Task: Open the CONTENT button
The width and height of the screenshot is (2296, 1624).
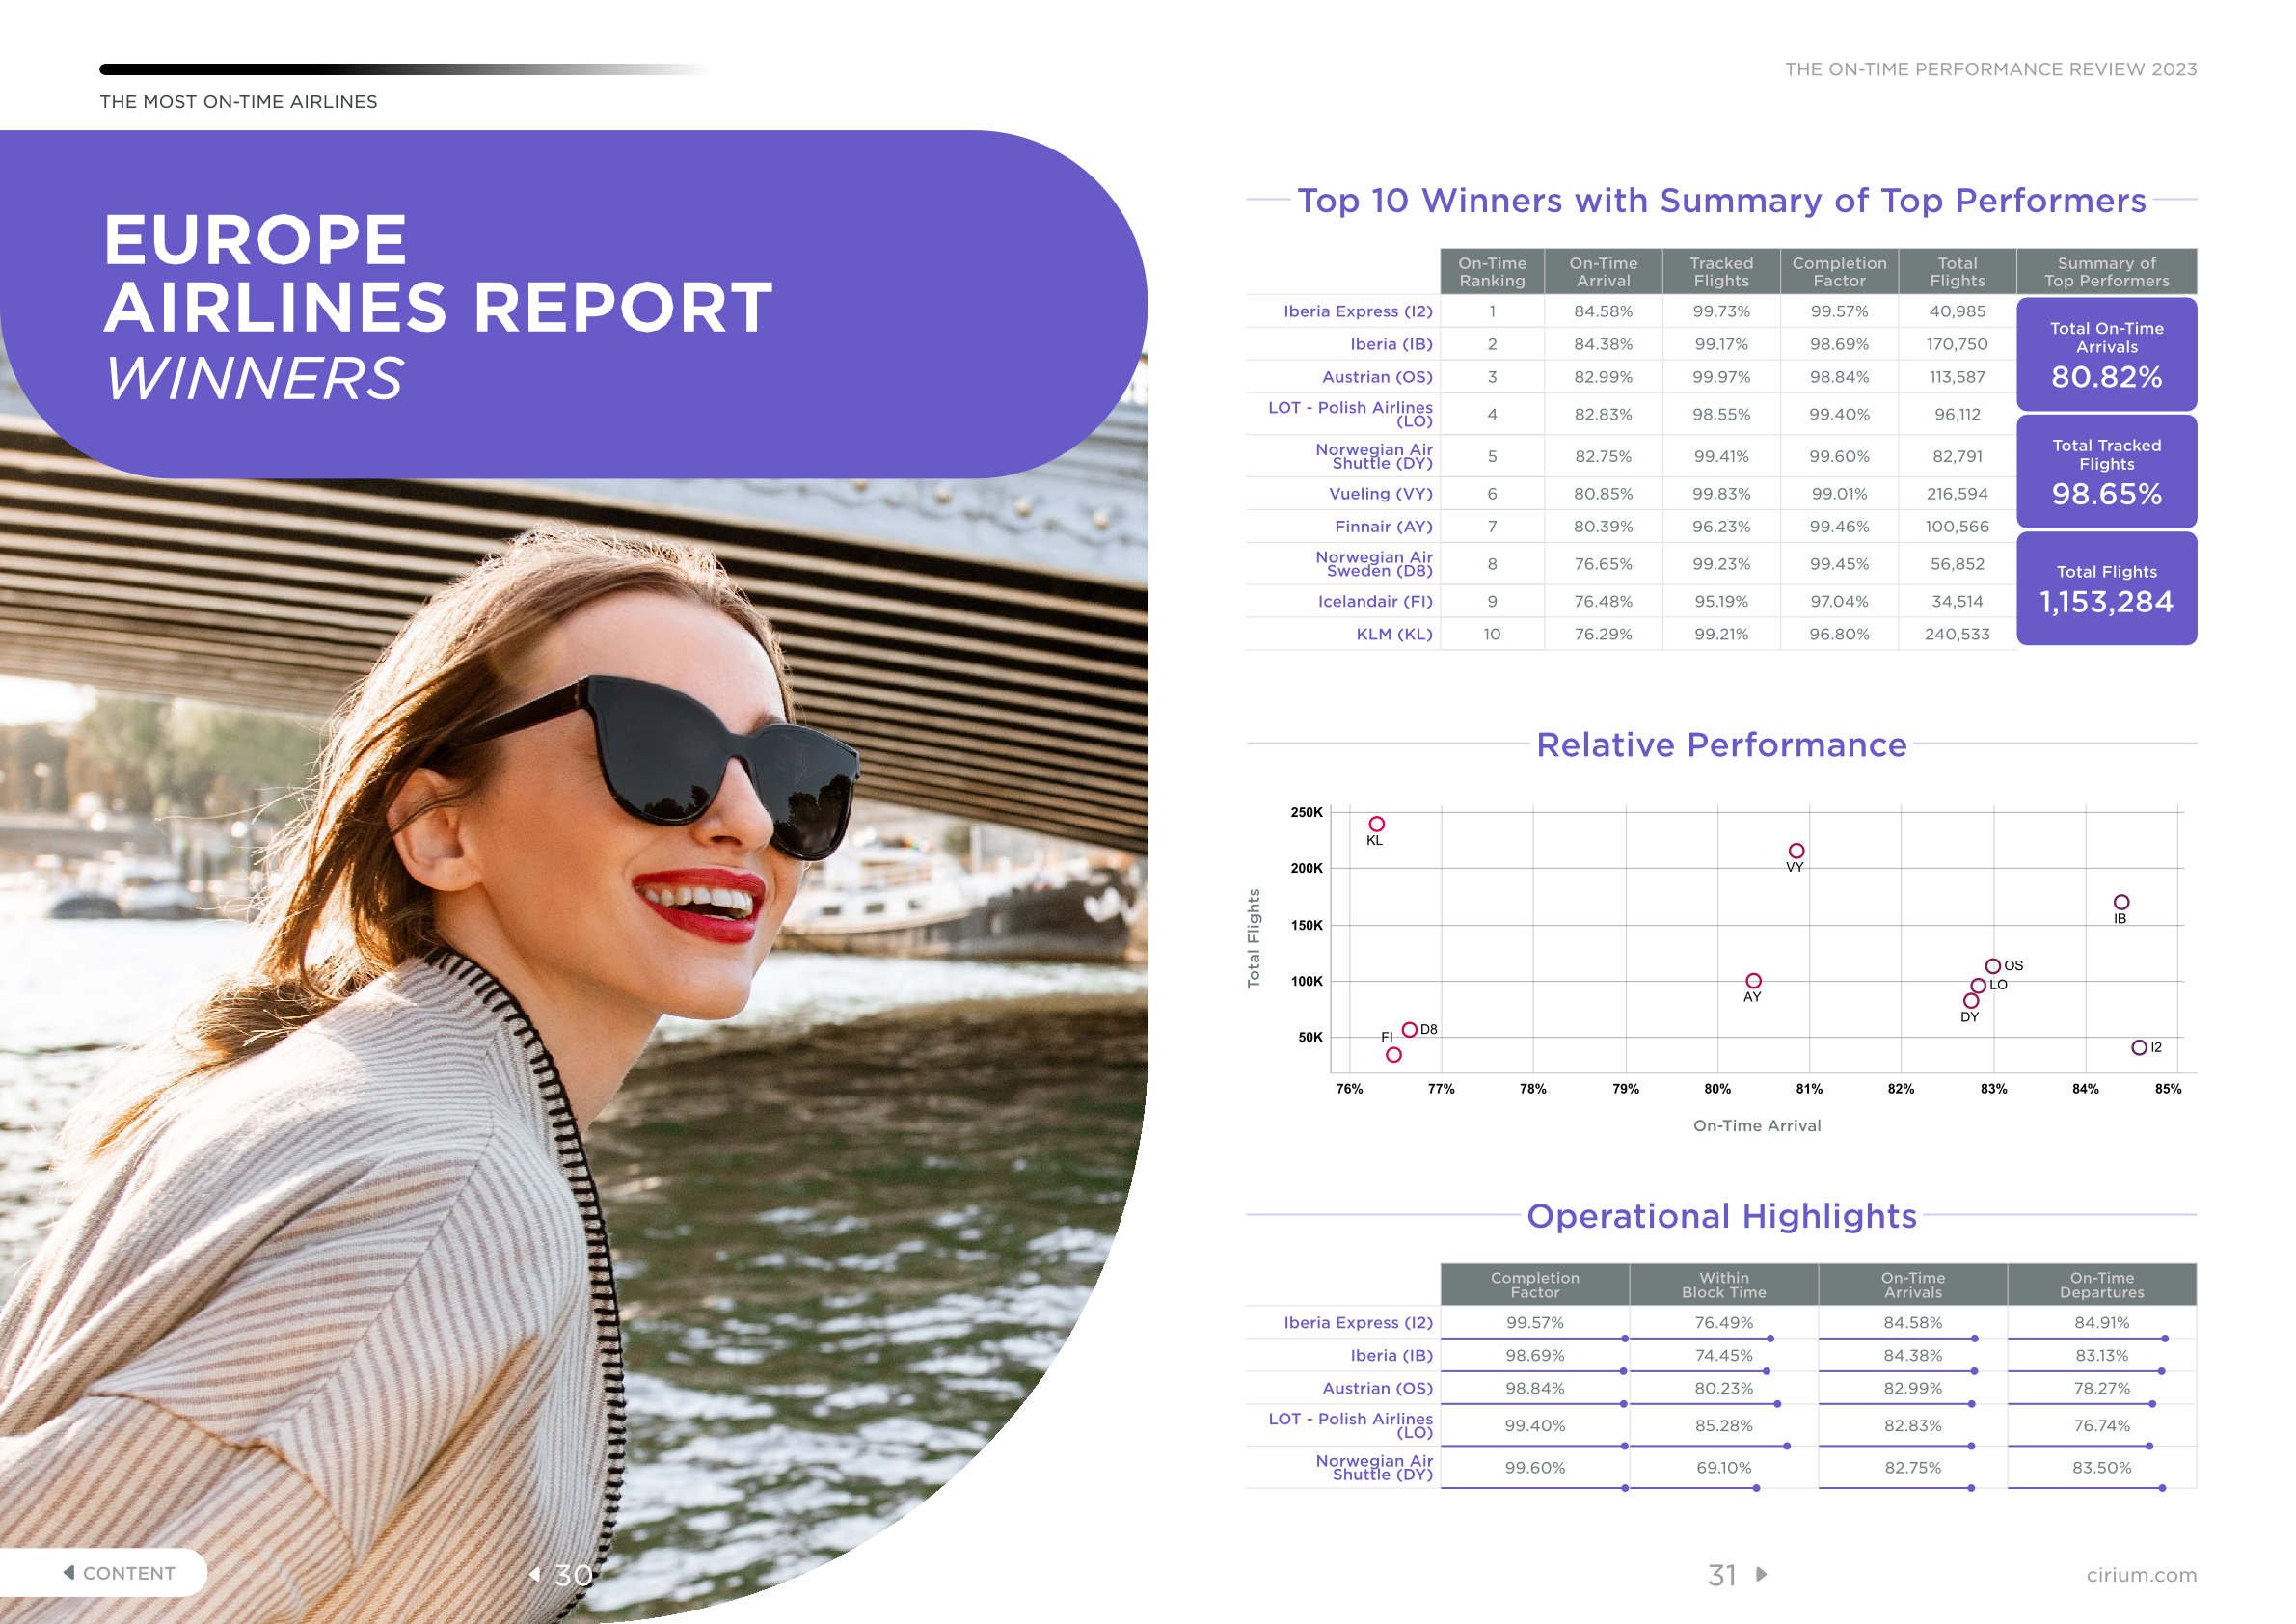Action: 128,1573
